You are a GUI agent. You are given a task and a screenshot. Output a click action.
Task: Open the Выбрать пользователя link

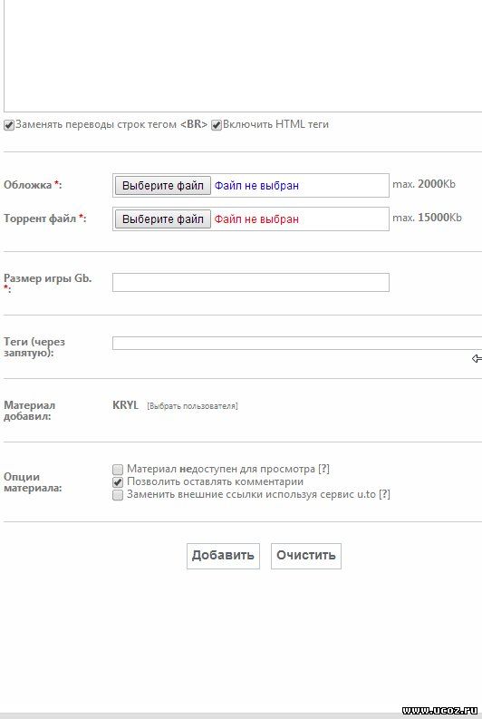192,406
